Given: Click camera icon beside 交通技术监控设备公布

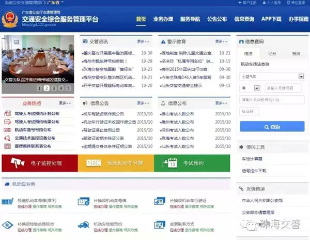Looking at the screenshot, I should (x=8, y=138).
